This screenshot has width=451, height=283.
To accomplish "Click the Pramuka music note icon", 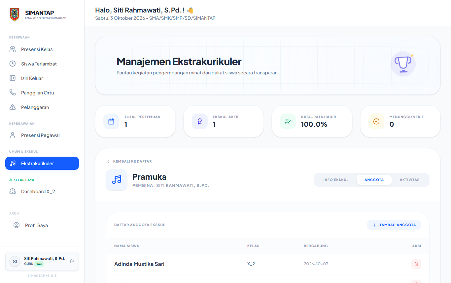I will (117, 180).
